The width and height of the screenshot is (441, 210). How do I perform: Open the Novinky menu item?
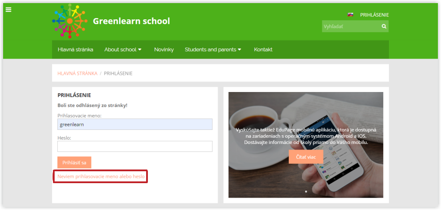tap(164, 50)
